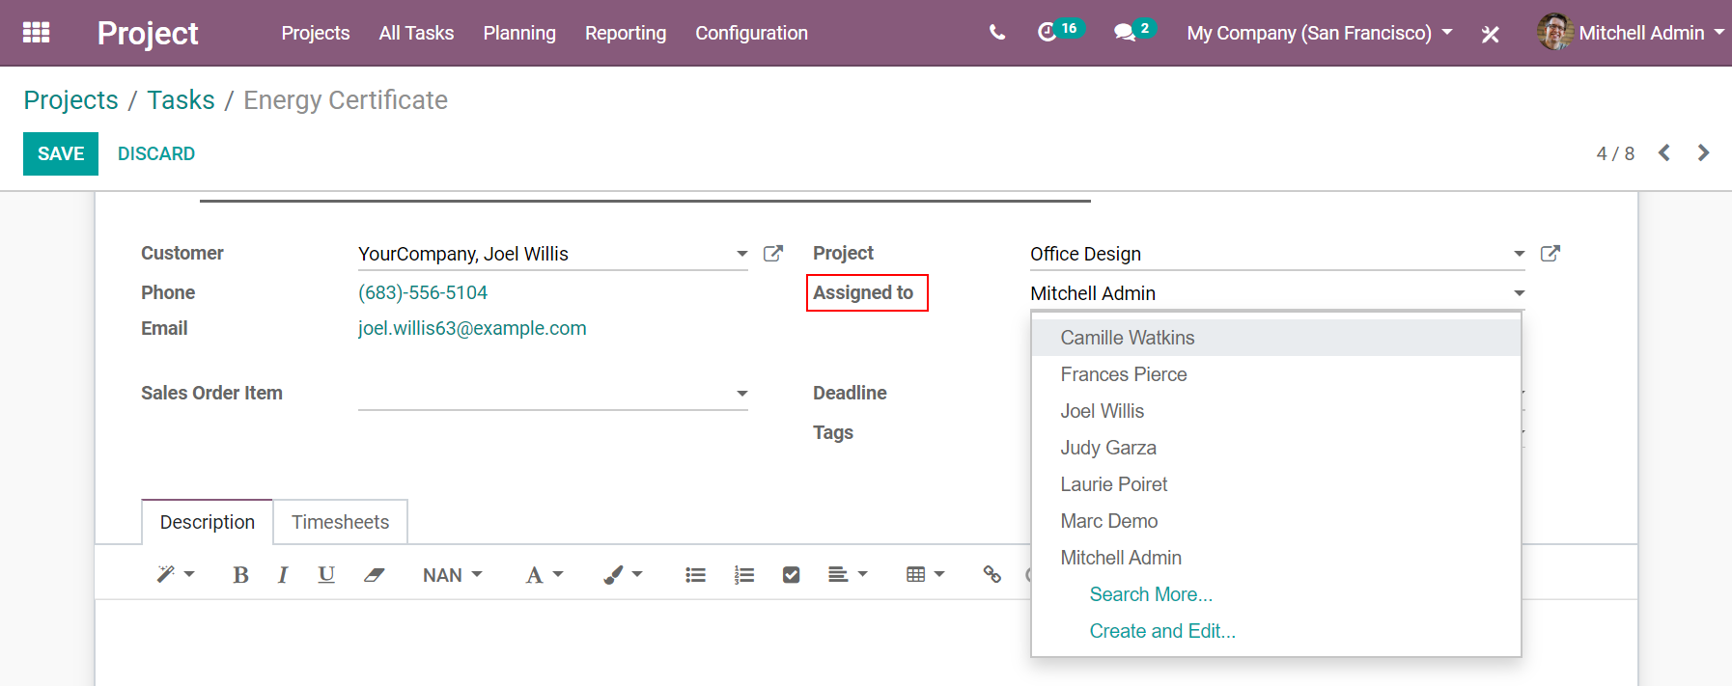Screen dimensions: 1732x686
Task: Expand the Sales Order Item dropdown
Action: click(741, 394)
